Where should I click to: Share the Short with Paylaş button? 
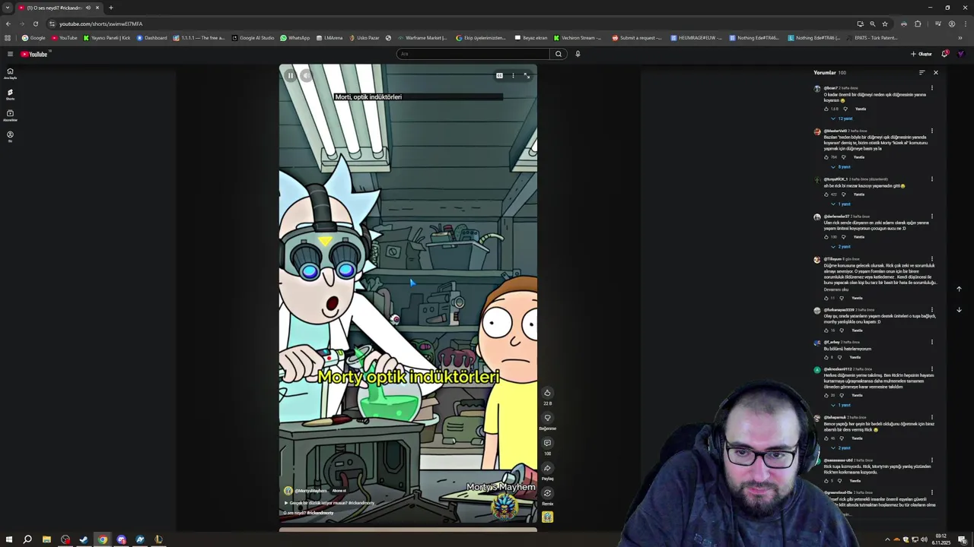point(547,468)
